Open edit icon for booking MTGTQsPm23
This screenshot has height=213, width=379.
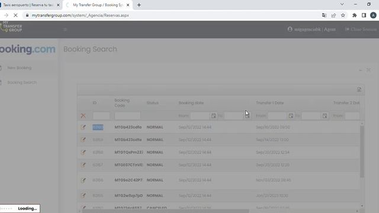pos(83,153)
